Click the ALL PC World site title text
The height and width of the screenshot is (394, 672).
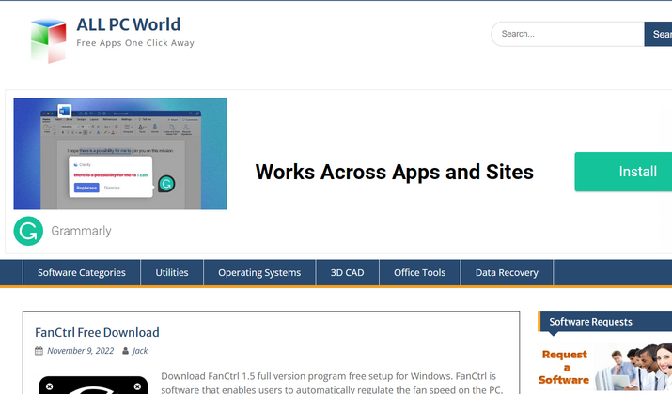128,24
